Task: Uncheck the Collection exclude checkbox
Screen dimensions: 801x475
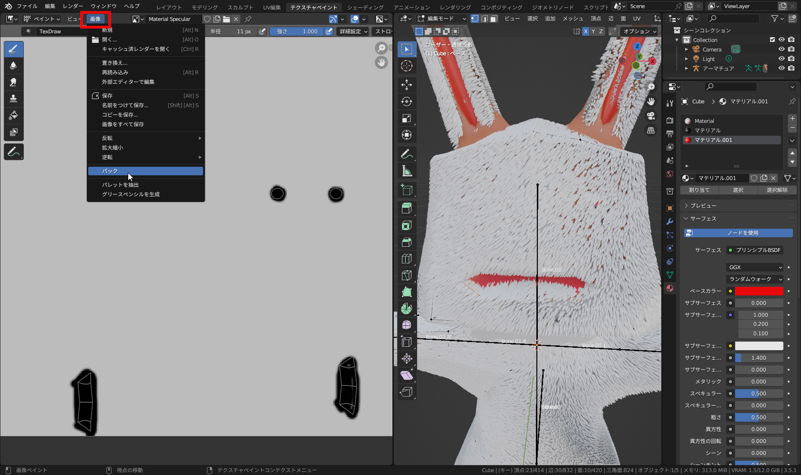Action: 772,40
